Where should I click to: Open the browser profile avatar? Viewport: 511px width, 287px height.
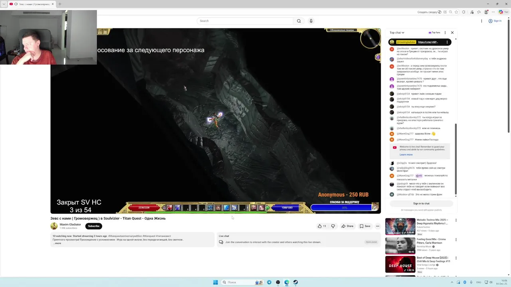[x=486, y=12]
